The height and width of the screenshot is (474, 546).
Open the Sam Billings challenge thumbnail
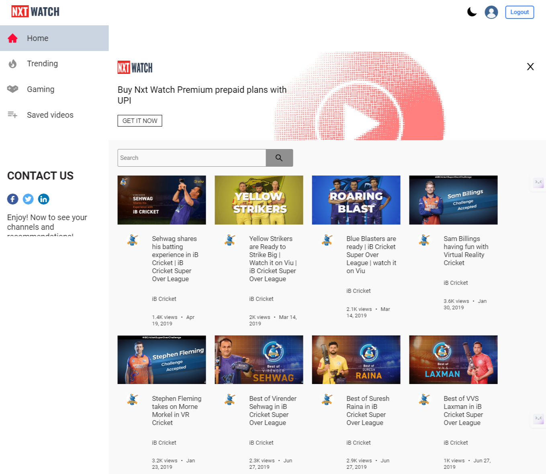(x=454, y=200)
